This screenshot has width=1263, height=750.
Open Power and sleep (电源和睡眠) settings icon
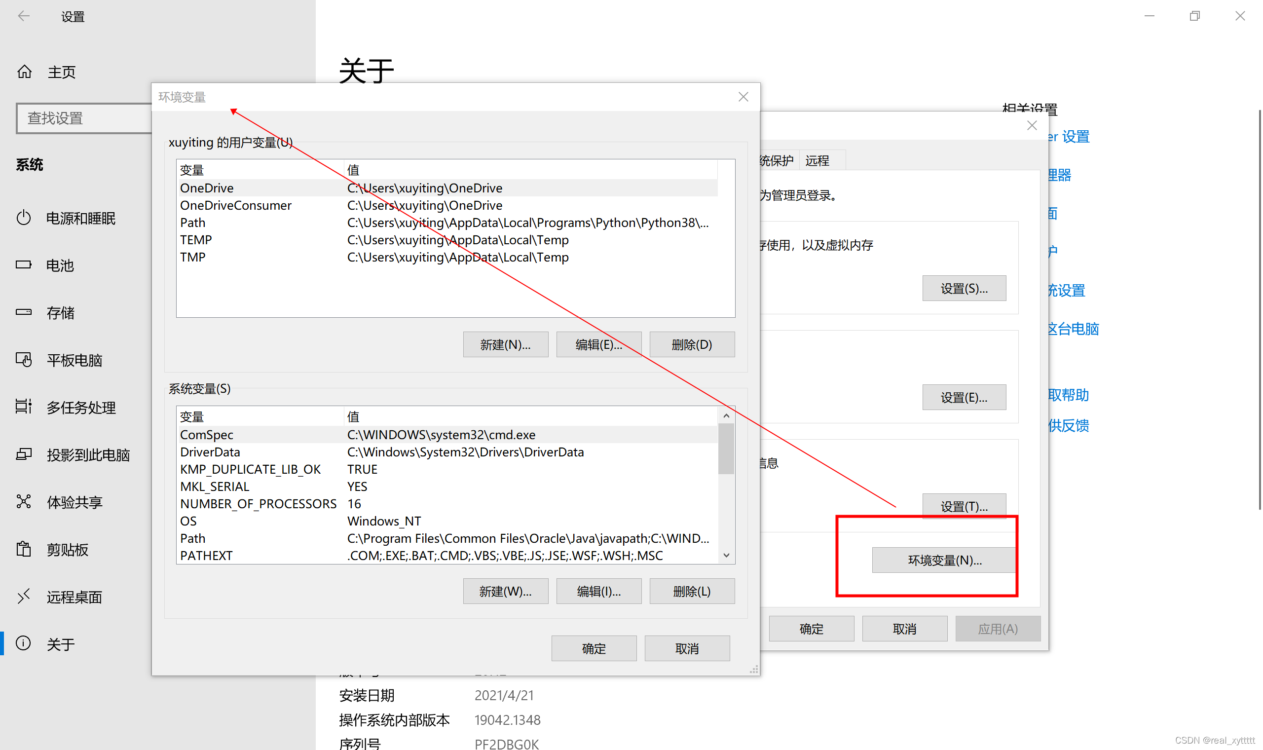(x=24, y=218)
